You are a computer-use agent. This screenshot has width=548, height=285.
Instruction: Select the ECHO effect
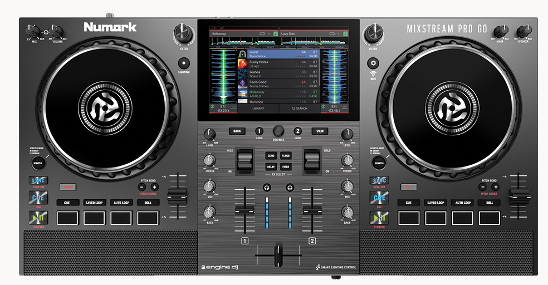click(271, 156)
